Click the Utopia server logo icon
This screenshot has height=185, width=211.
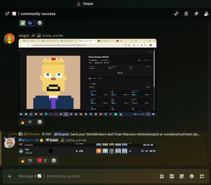pos(79,4)
